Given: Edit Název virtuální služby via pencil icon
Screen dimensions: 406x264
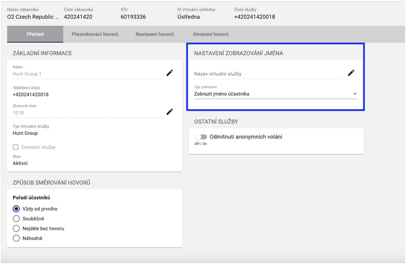Looking at the screenshot, I should point(351,73).
